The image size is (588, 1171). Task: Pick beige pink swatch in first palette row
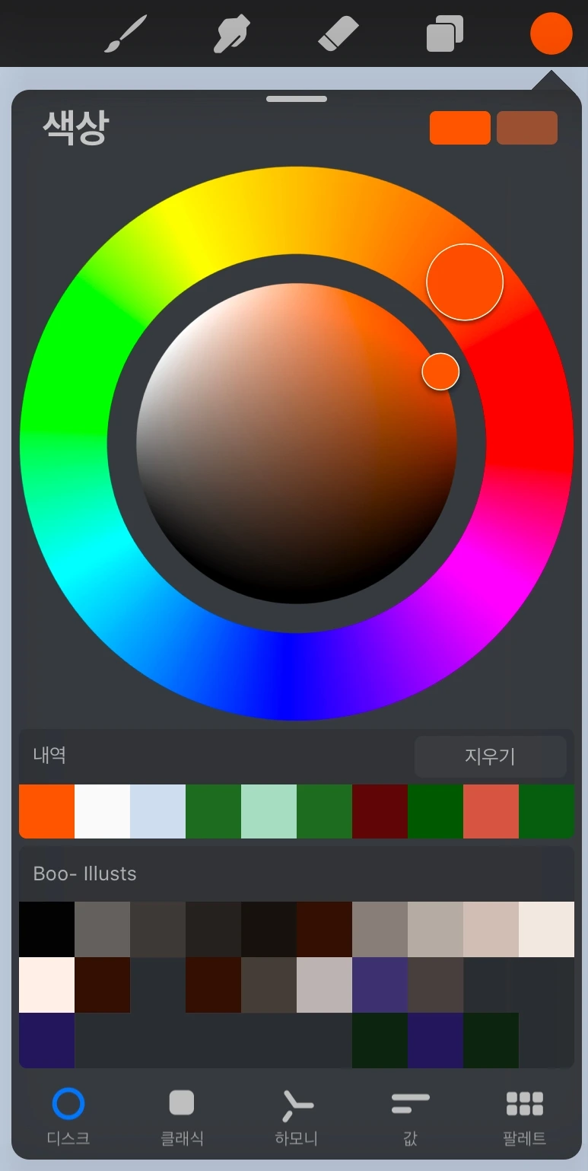coord(491,929)
